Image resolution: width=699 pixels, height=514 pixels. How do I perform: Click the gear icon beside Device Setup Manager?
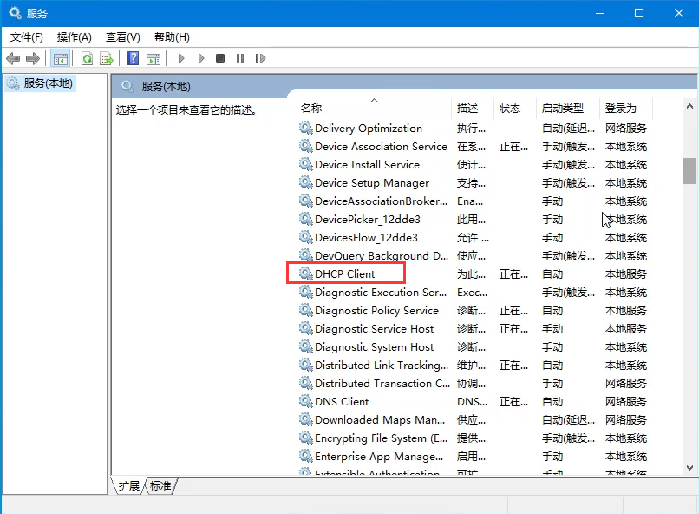click(x=306, y=182)
